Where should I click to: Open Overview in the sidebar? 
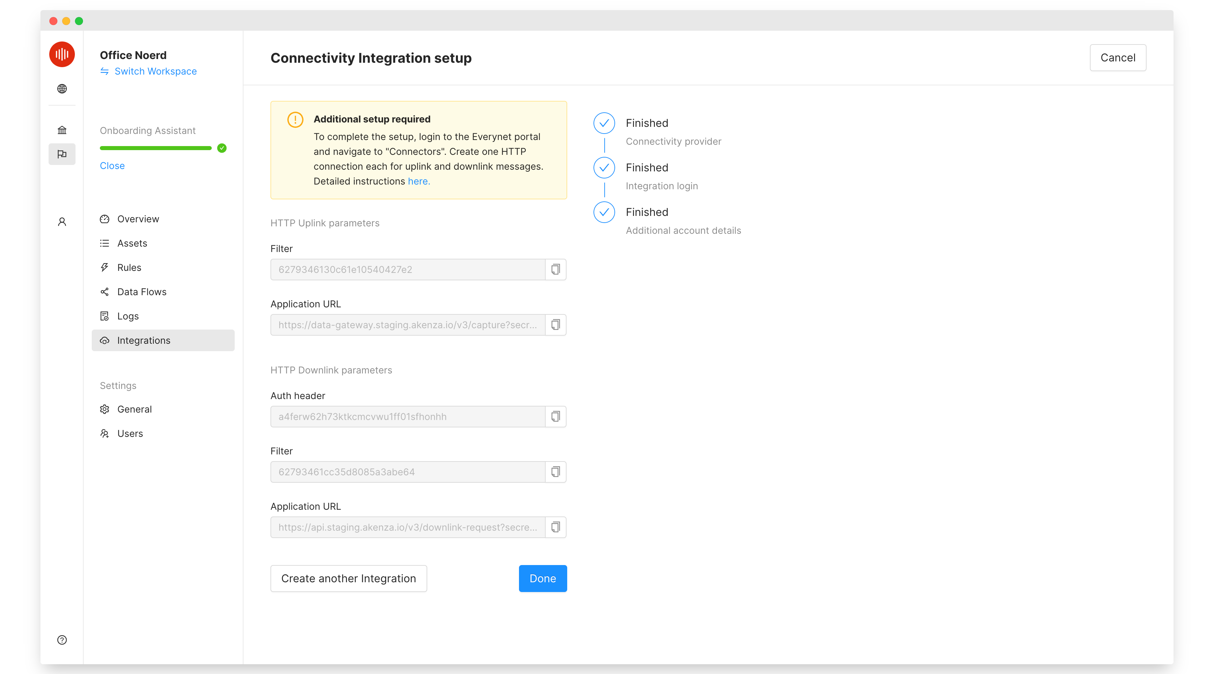click(163, 219)
